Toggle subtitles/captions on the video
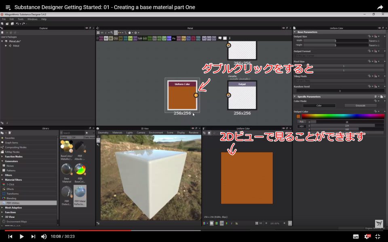This screenshot has width=388, height=242. click(356, 236)
